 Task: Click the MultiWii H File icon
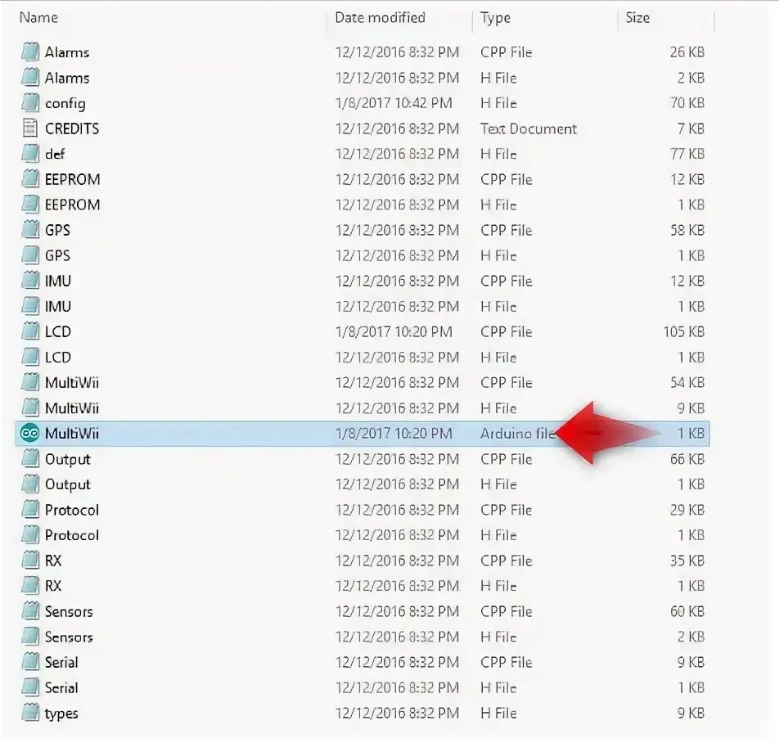coord(30,408)
